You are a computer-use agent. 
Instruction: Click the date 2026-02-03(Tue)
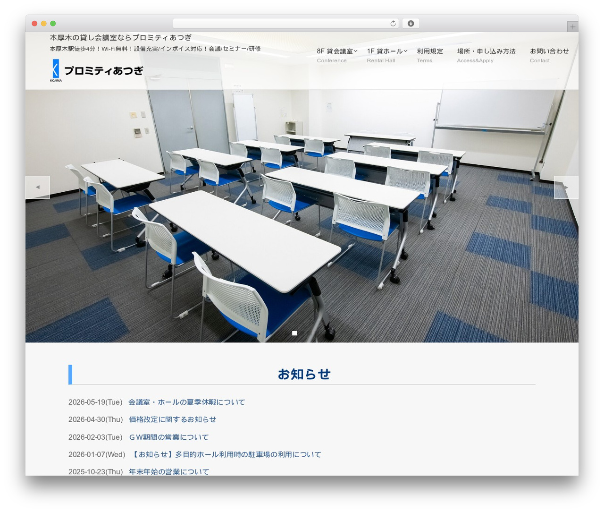pos(95,437)
